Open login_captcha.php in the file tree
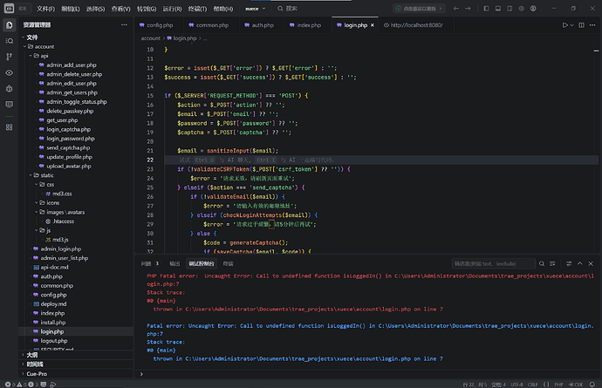Image resolution: width=602 pixels, height=388 pixels. (x=69, y=129)
